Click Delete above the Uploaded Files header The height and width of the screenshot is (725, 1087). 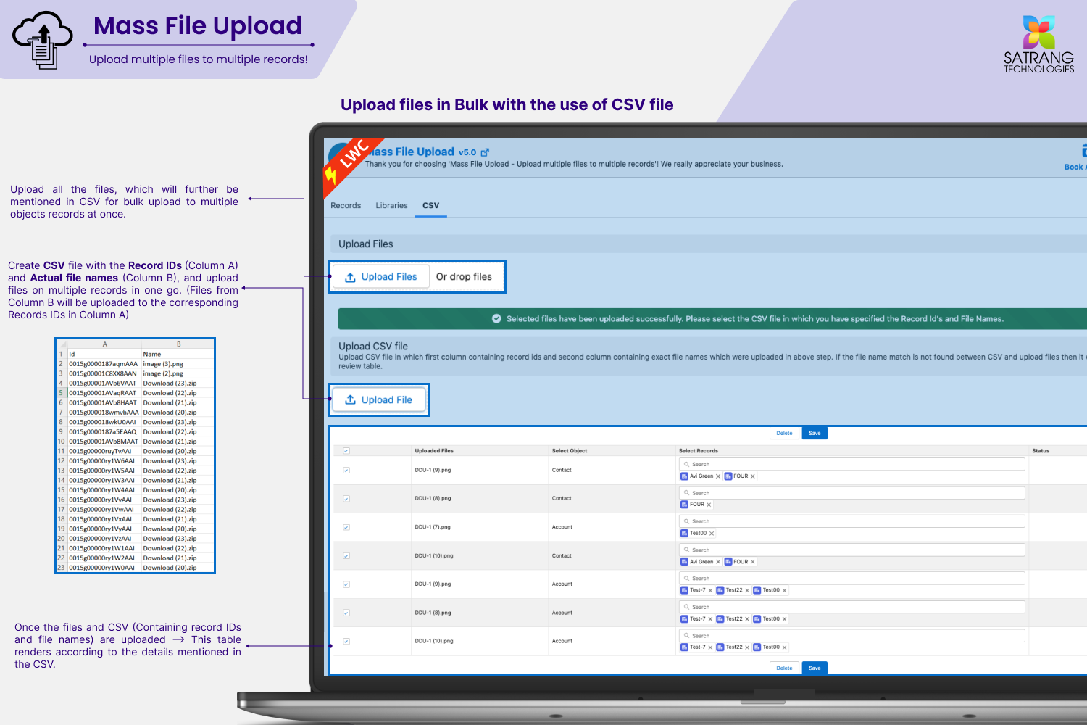tap(785, 434)
